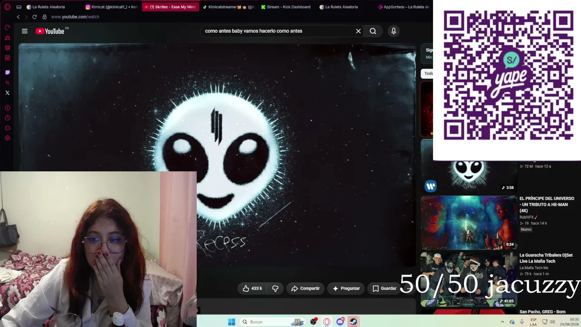Click the Windows taskbar Buscar search box
This screenshot has width=581, height=327.
coord(272,322)
